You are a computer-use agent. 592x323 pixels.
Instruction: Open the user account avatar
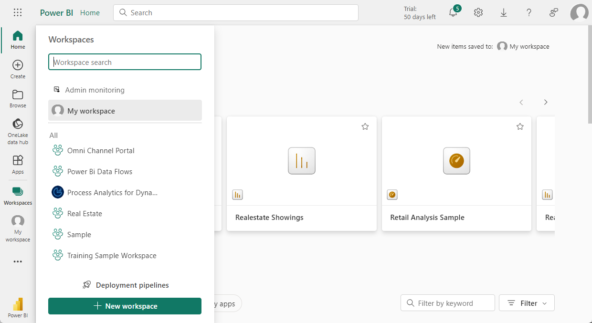pos(579,13)
